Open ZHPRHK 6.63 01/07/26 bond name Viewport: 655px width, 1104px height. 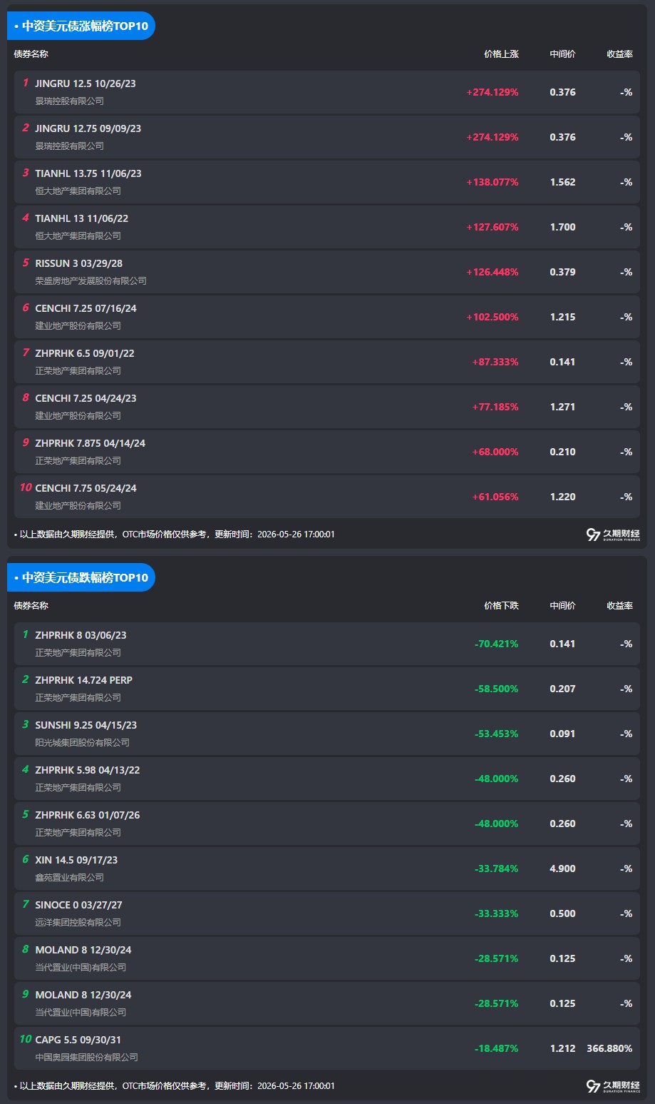point(88,815)
